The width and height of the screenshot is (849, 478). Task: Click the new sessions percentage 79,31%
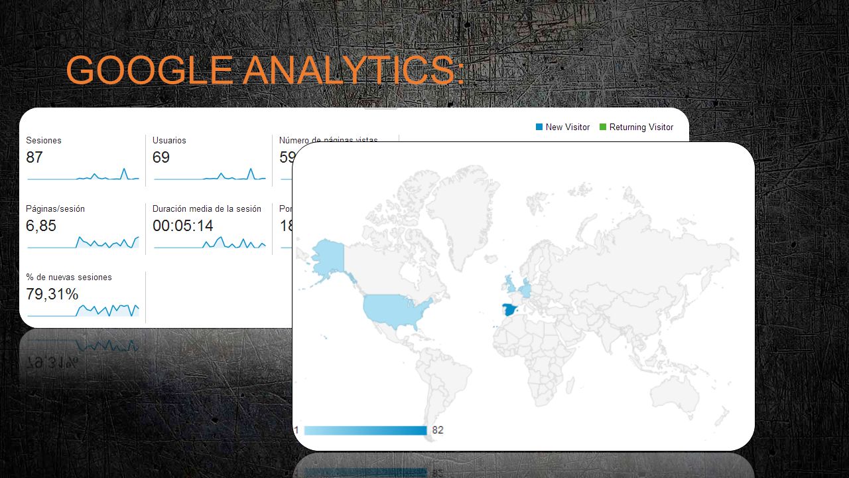(52, 294)
